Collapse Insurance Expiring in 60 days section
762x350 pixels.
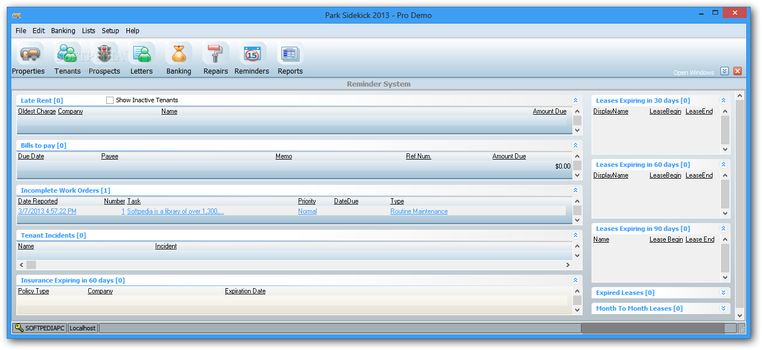575,280
